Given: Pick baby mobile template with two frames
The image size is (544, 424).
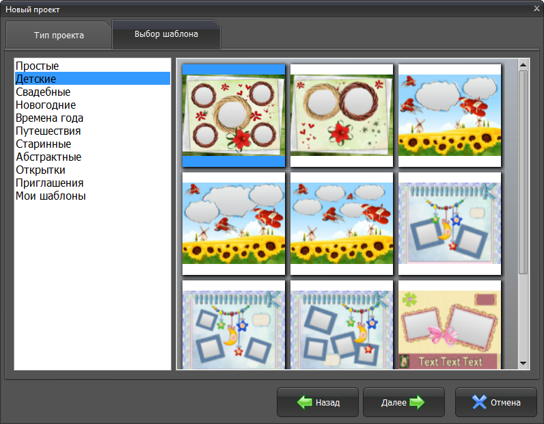Looking at the screenshot, I should [x=450, y=224].
